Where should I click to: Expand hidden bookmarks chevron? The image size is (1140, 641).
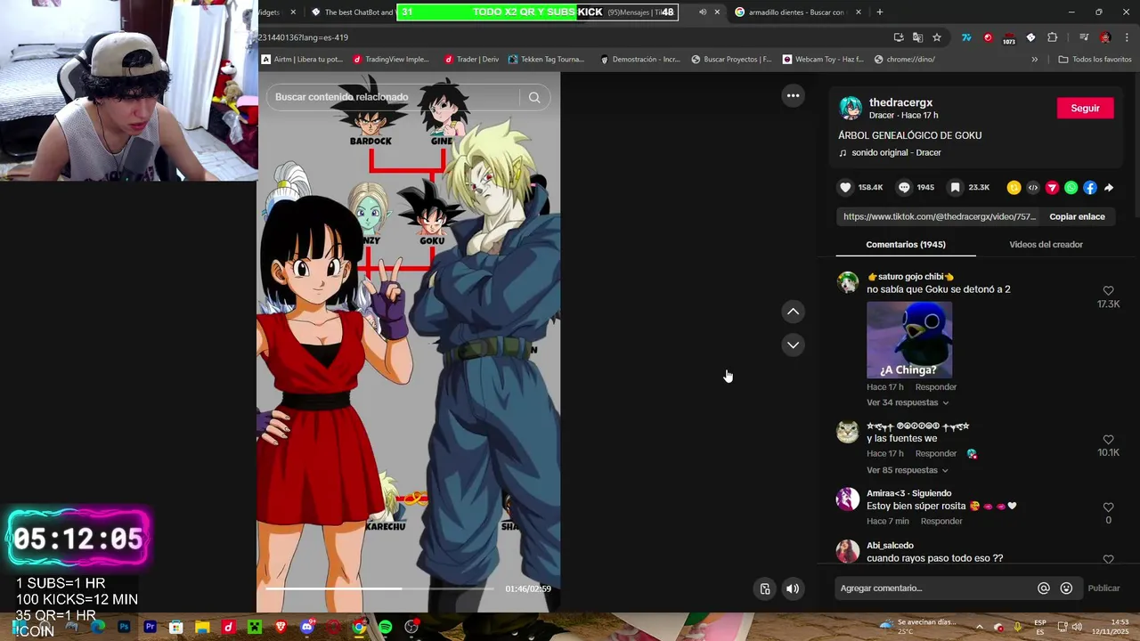pos(1034,60)
